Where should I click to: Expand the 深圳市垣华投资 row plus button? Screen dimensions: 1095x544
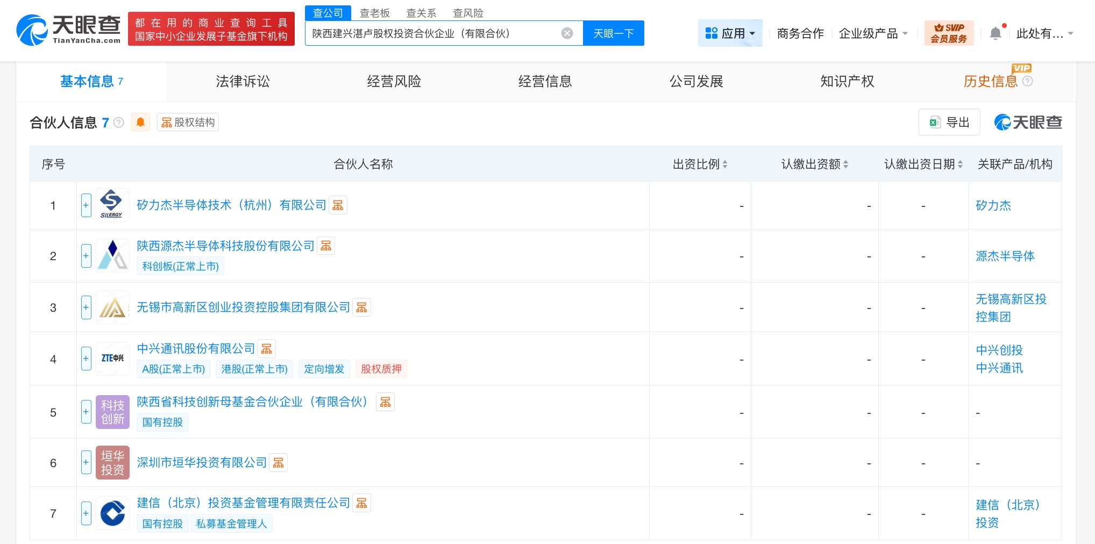coord(86,463)
